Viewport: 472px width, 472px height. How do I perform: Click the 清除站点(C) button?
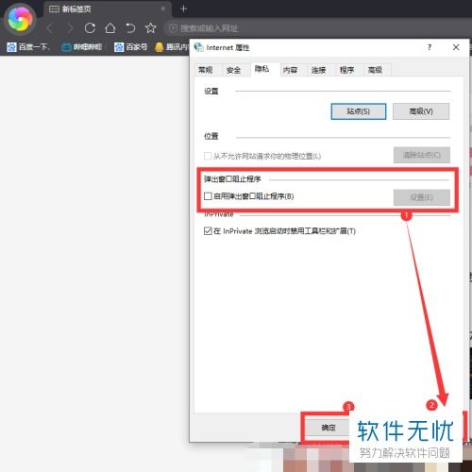coord(422,155)
